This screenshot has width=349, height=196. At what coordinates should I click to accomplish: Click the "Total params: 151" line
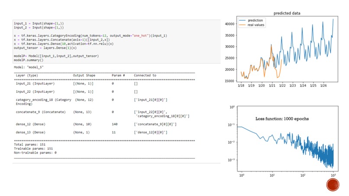[29, 145]
